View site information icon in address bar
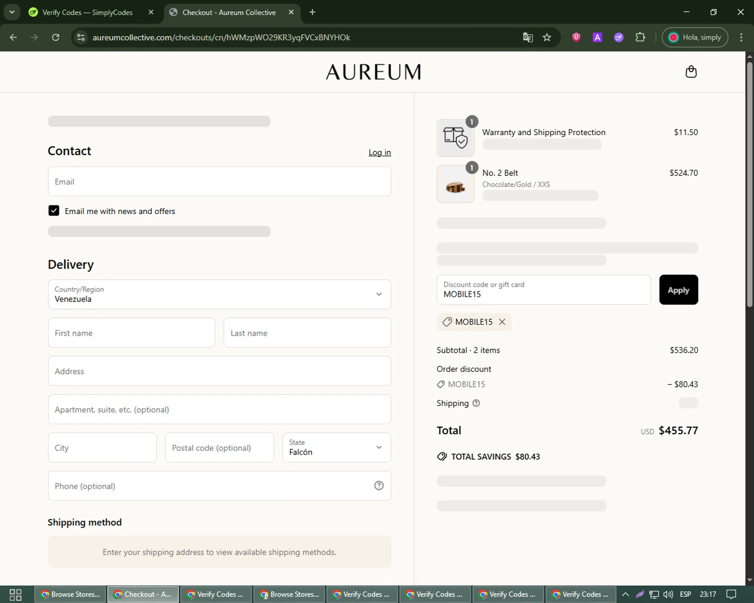The width and height of the screenshot is (754, 603). click(x=81, y=37)
